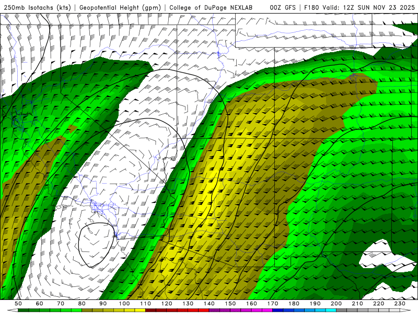Click the cyan swatch on the colorbar
This screenshot has width=418, height=313.
(331, 310)
